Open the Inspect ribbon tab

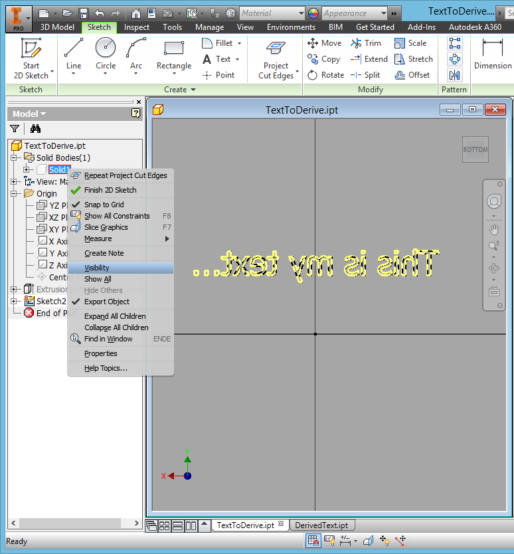137,27
